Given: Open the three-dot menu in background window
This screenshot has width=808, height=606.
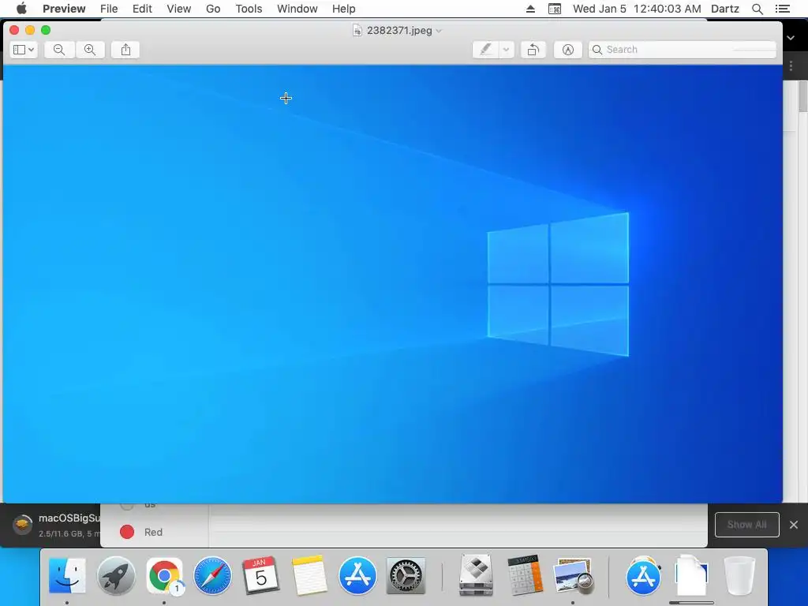Looking at the screenshot, I should tap(791, 66).
